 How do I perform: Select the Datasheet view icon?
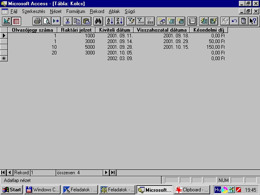(16, 21)
